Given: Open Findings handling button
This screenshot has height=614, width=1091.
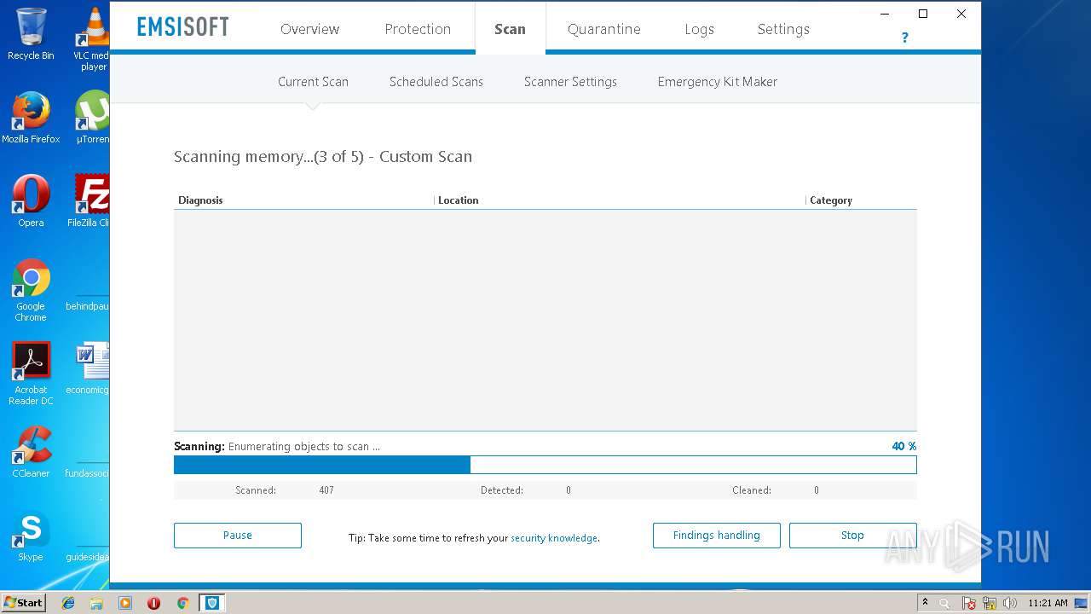Looking at the screenshot, I should pyautogui.click(x=716, y=536).
